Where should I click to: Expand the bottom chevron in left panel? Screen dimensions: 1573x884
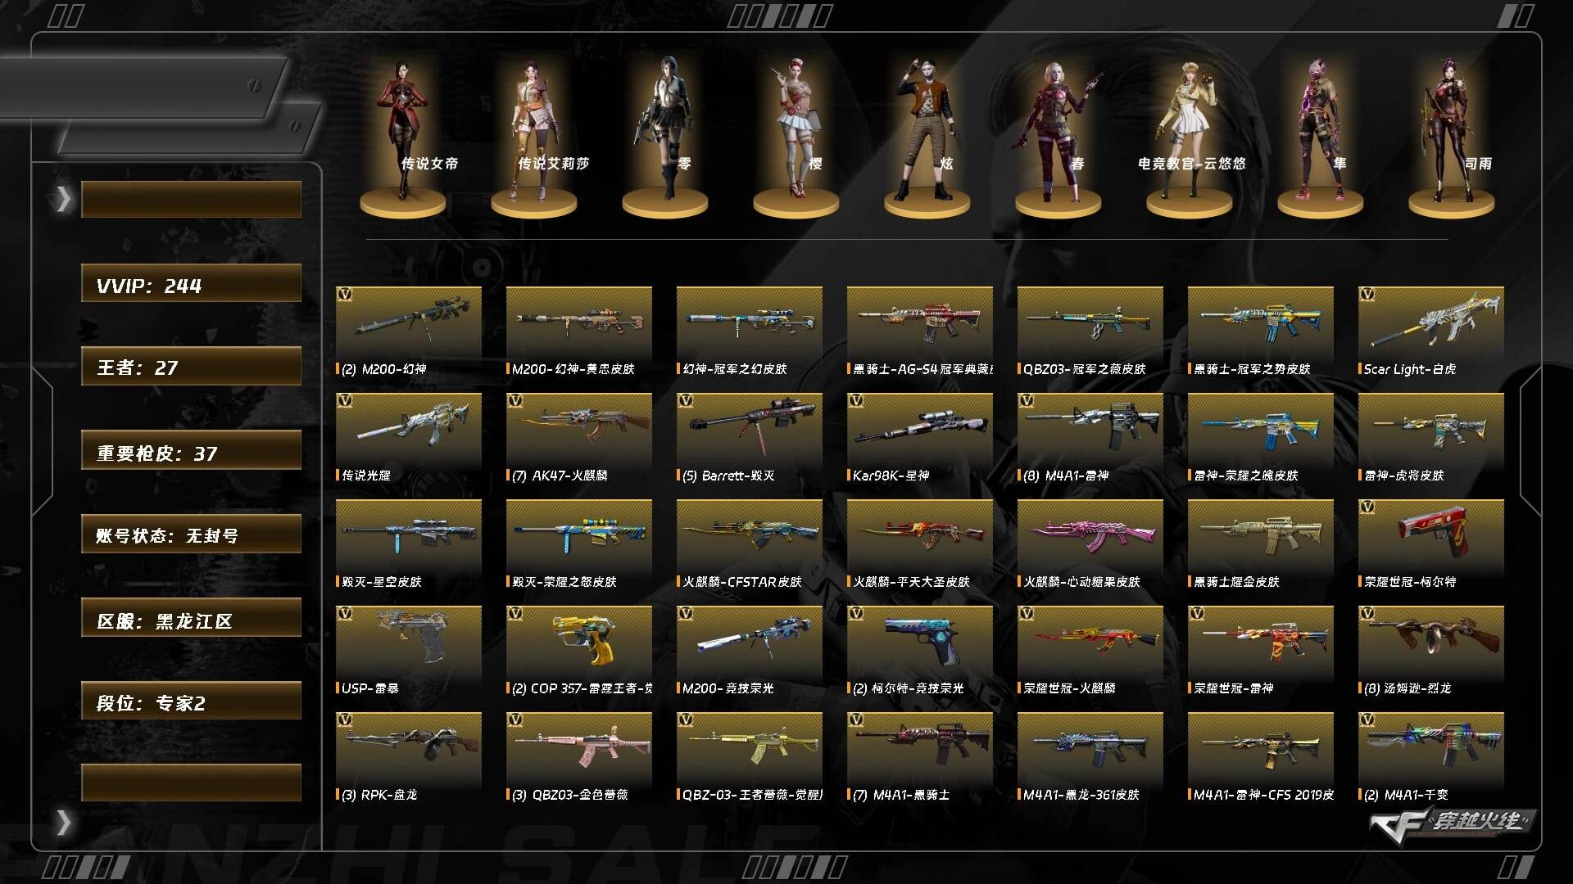tap(63, 822)
